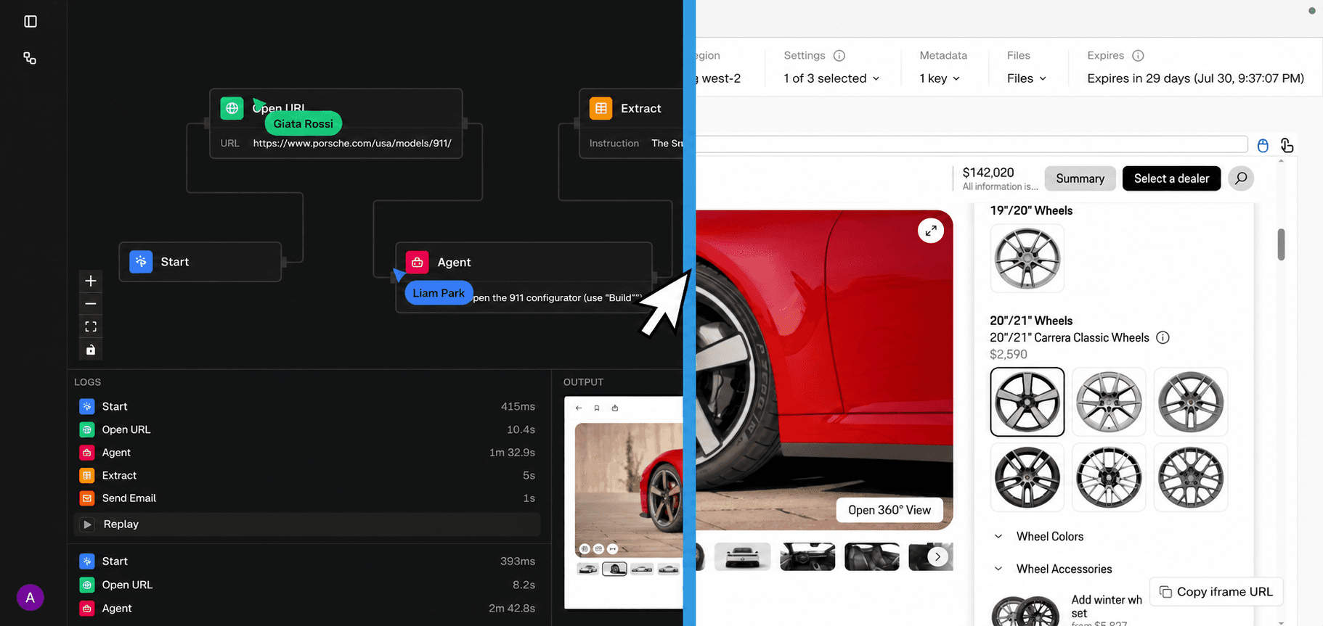The height and width of the screenshot is (626, 1323).
Task: Select second Start log entry 393ms
Action: pos(307,561)
